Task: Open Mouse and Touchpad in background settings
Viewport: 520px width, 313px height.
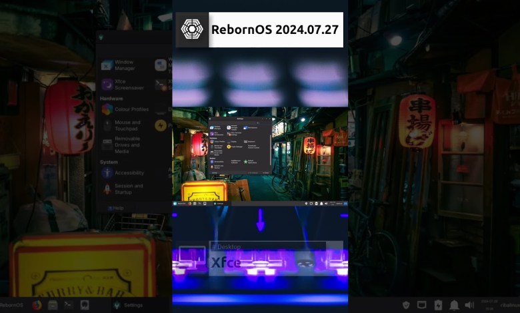Action: pyautogui.click(x=121, y=125)
